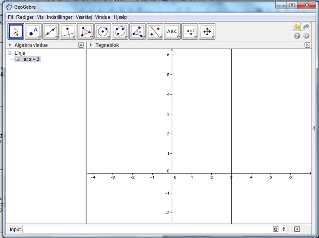Open help via question mark icon
Screen dimensions: 319x238
(297, 36)
